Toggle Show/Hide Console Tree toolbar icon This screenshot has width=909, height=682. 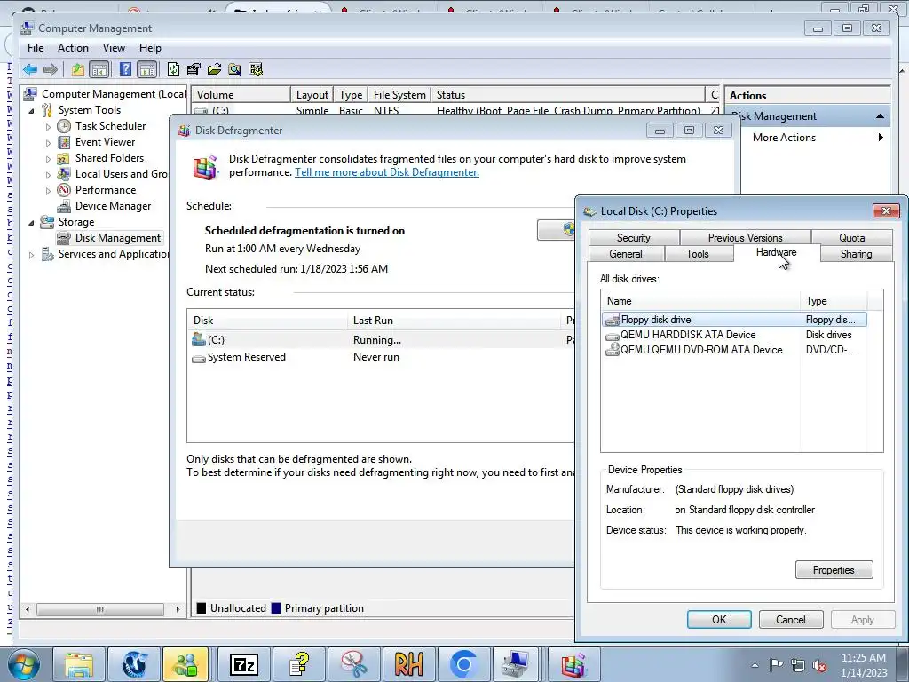(x=99, y=70)
